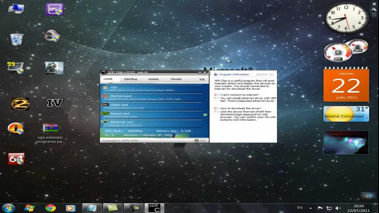Screen dimensions: 379x213
Task: Open gadget options wrench icon
Action: (374, 9)
